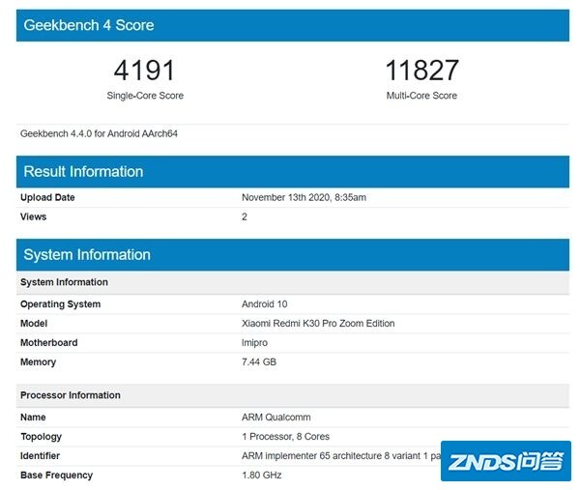Select November 13th 2020, 8:35am value

(304, 197)
